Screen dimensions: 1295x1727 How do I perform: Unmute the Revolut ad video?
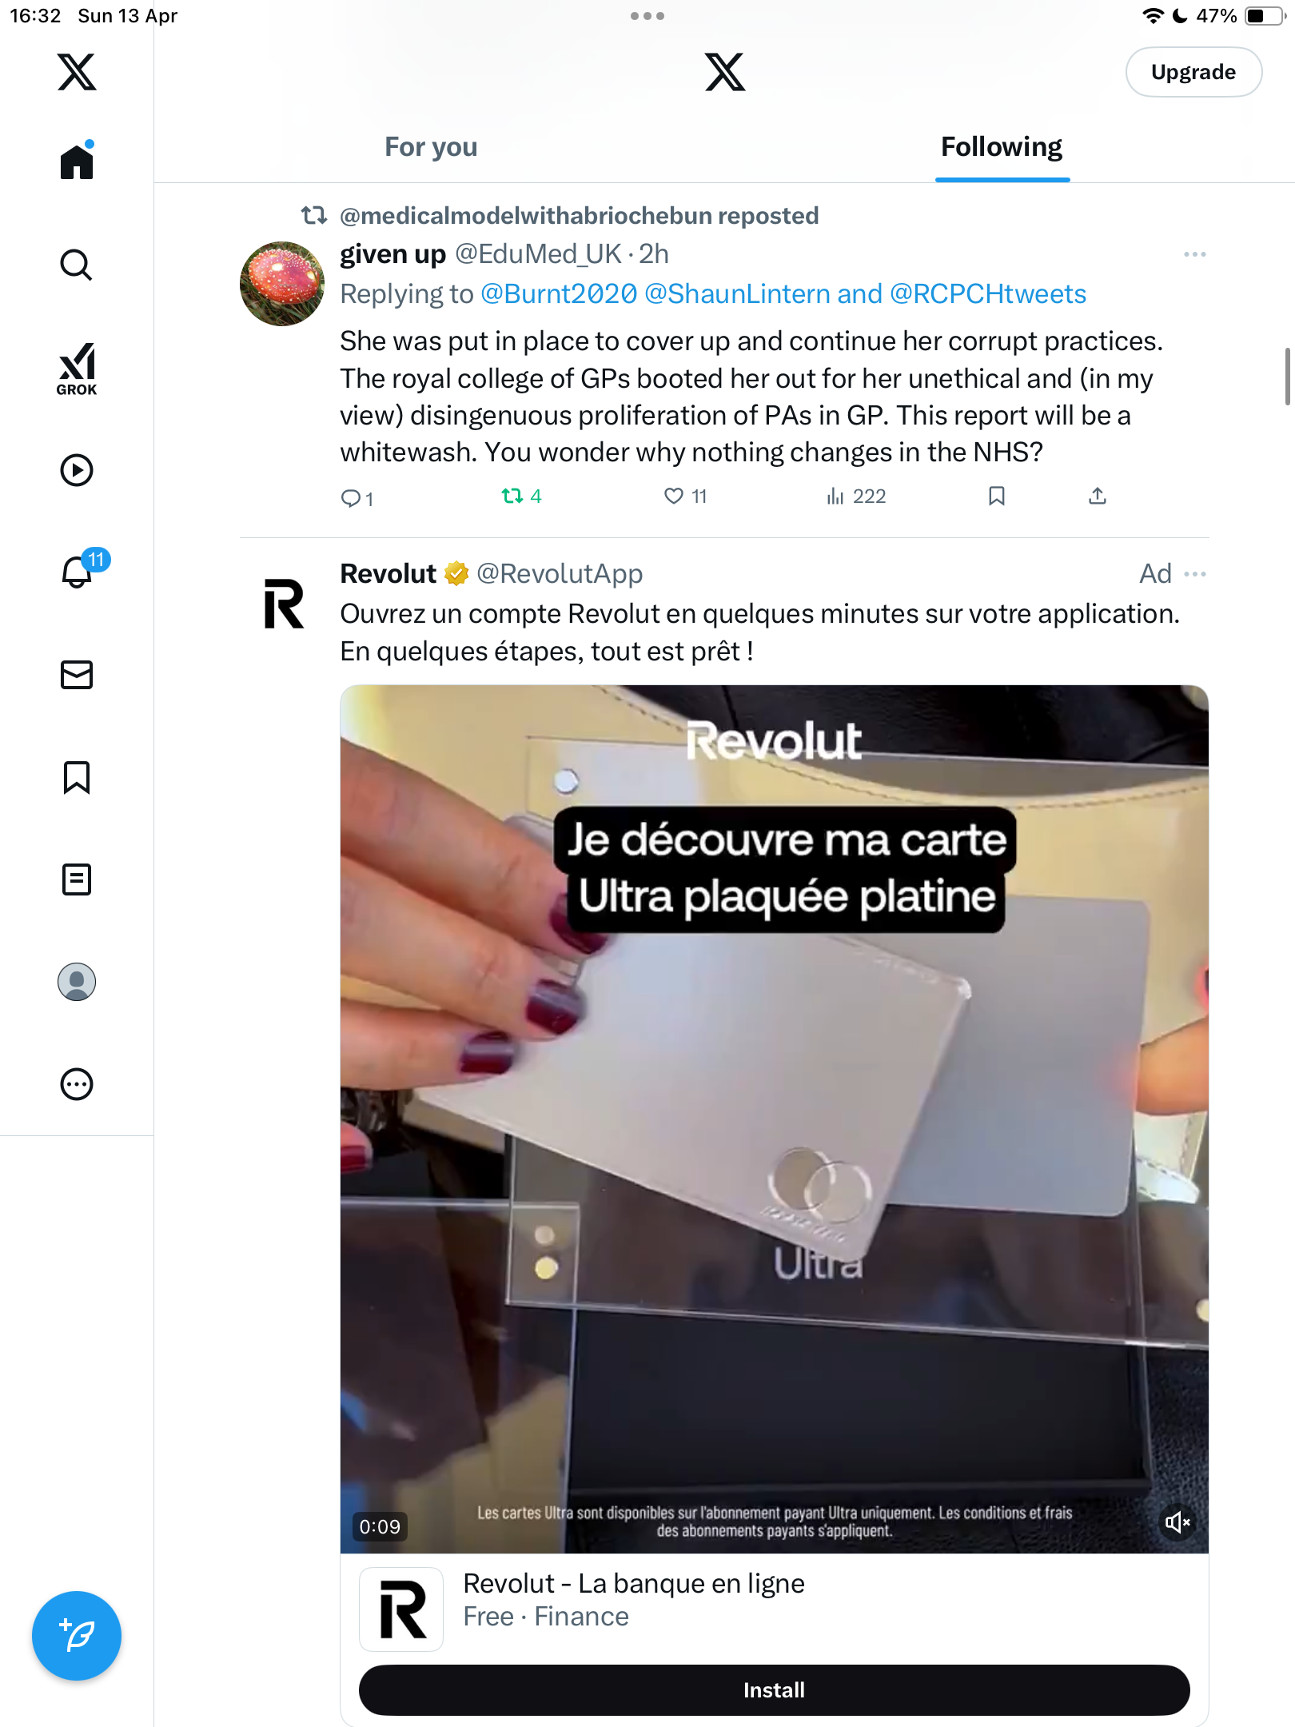[x=1177, y=1522]
